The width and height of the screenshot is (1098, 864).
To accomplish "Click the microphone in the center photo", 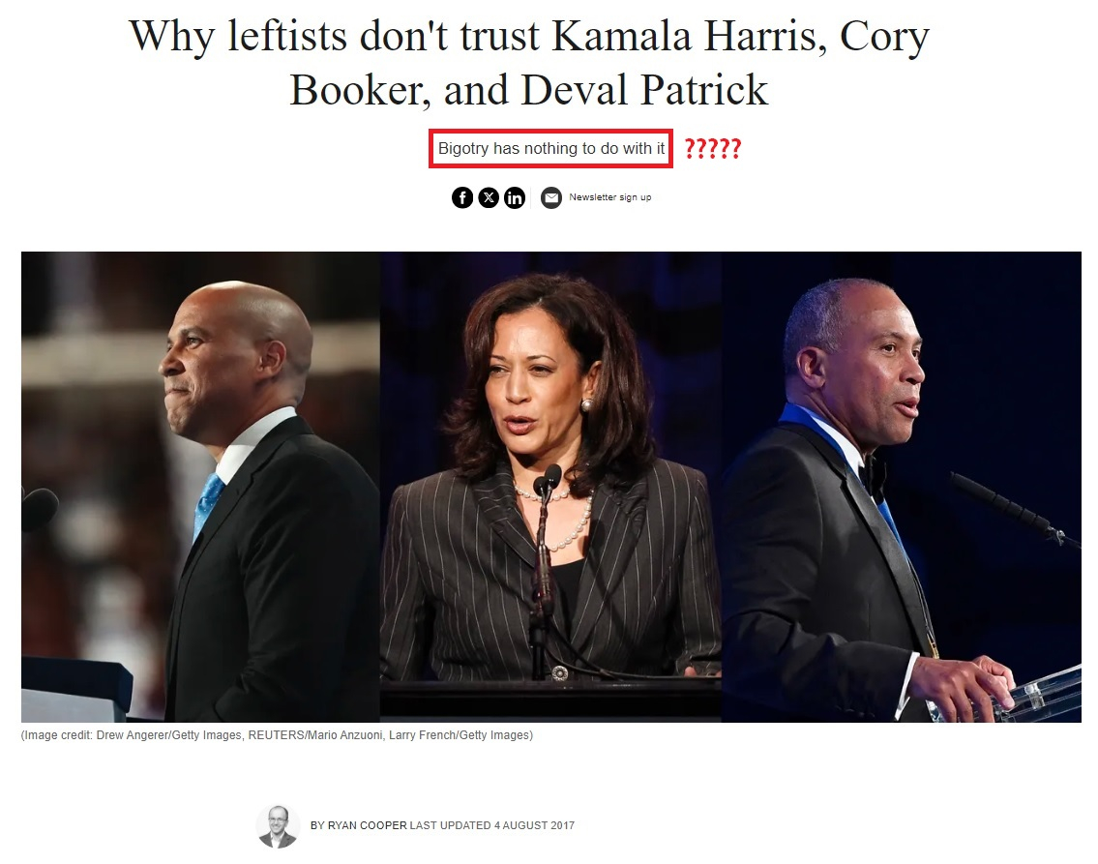I will (546, 483).
